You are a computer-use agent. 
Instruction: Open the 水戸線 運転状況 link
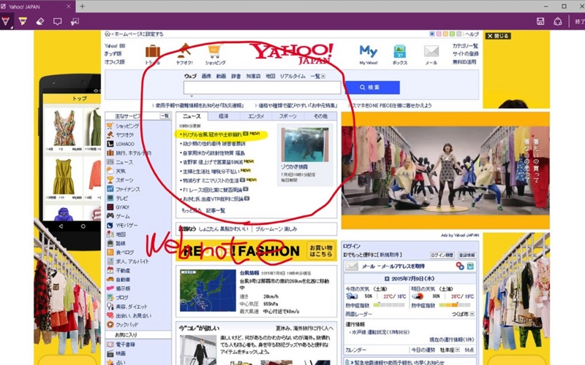(380, 332)
